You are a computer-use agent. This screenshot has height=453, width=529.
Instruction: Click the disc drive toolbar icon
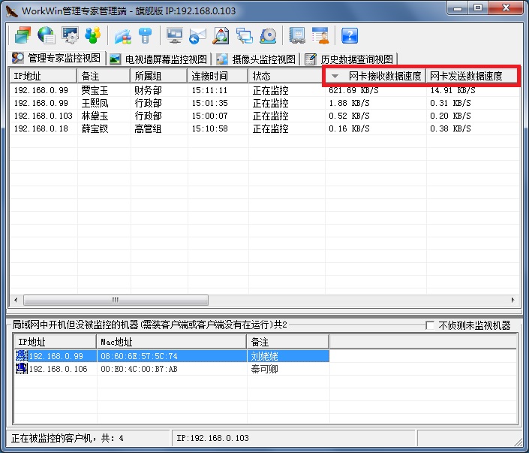[x=268, y=36]
